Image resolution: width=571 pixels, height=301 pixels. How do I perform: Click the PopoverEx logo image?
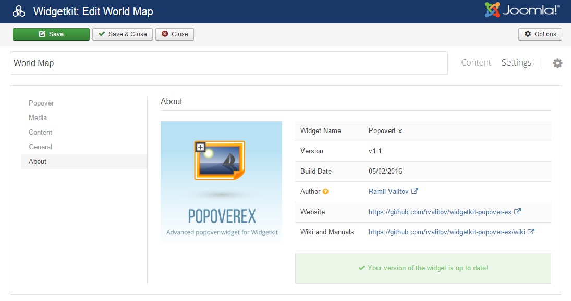click(222, 181)
